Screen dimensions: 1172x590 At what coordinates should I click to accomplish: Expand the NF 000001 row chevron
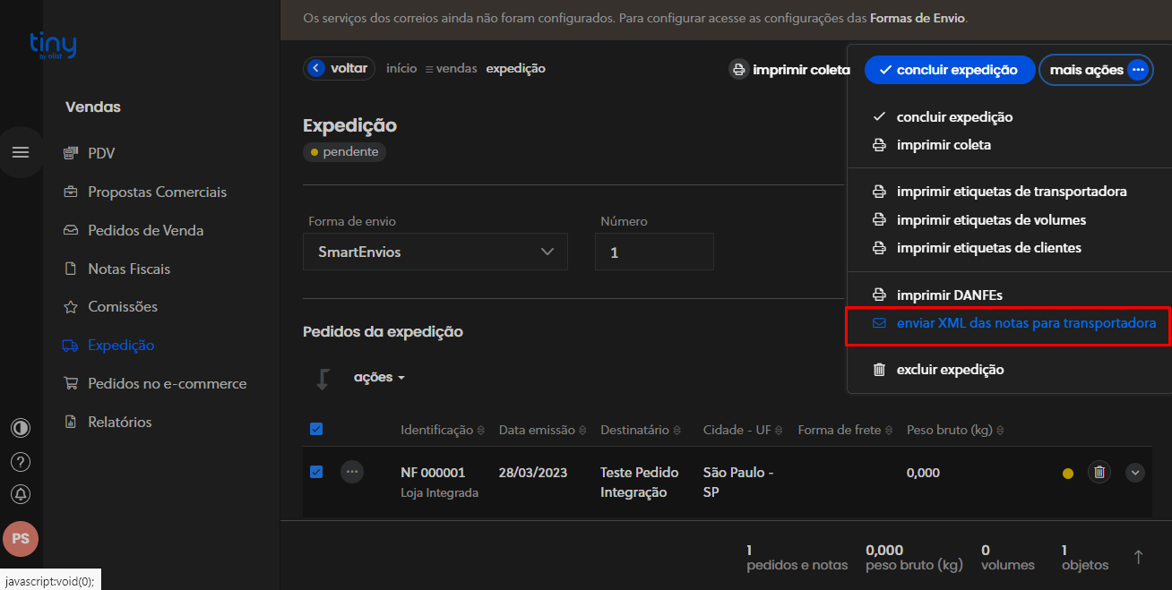click(x=1135, y=473)
